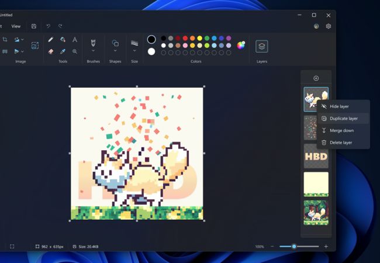Expand the selection shape dropdown arrow
The image size is (380, 263).
click(22, 40)
